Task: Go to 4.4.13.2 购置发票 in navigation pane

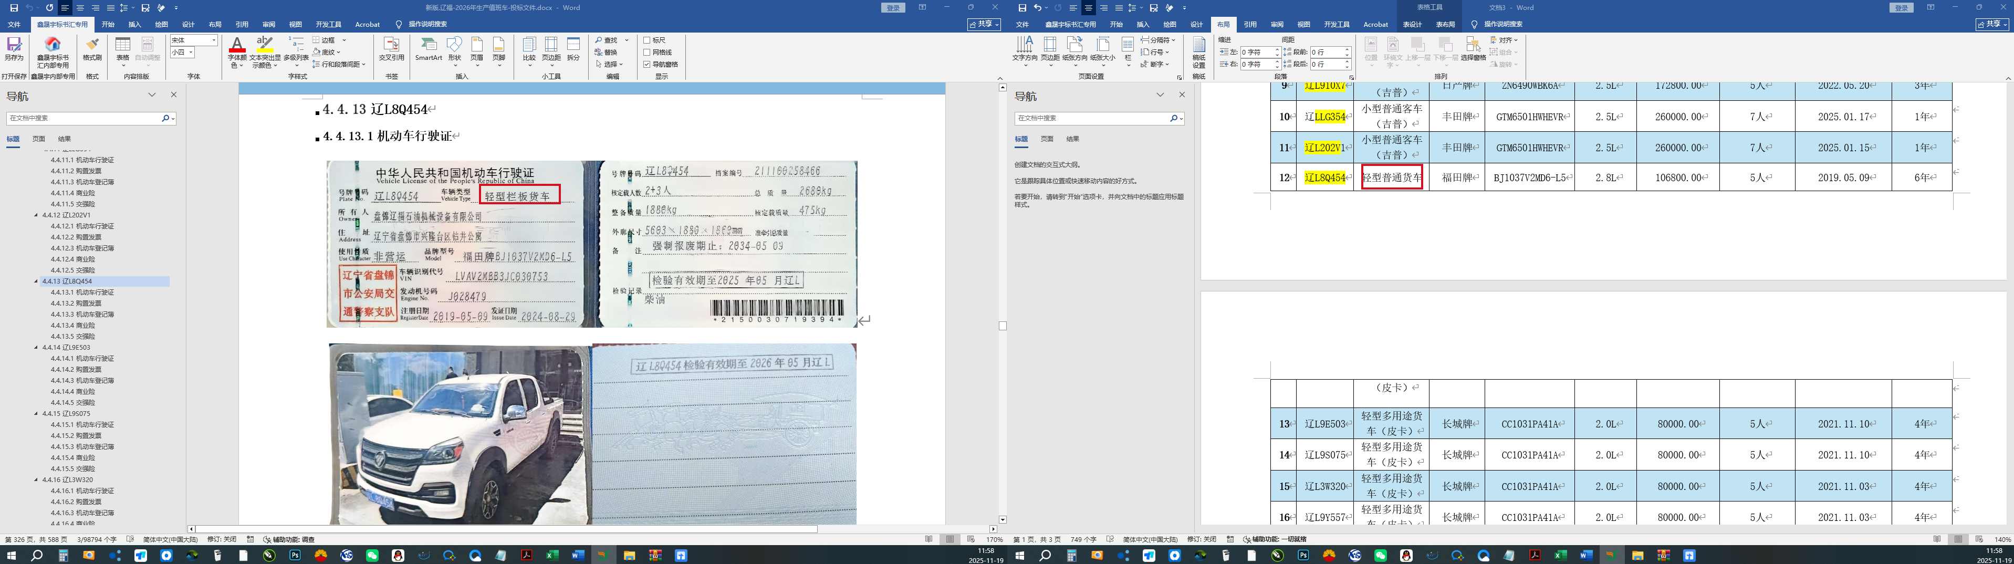Action: coord(76,302)
